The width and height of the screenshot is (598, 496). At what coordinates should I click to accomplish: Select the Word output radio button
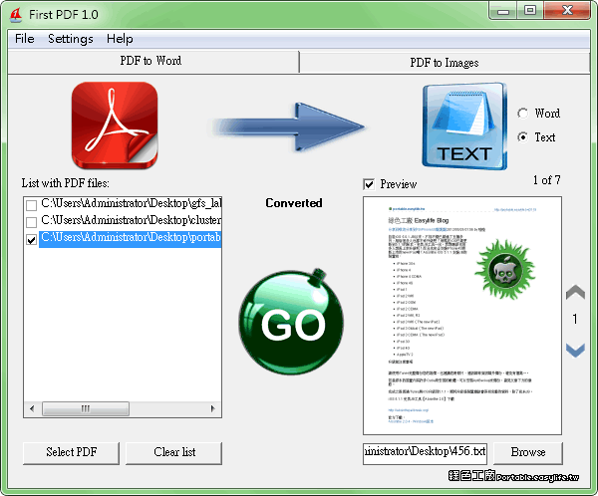click(x=523, y=114)
